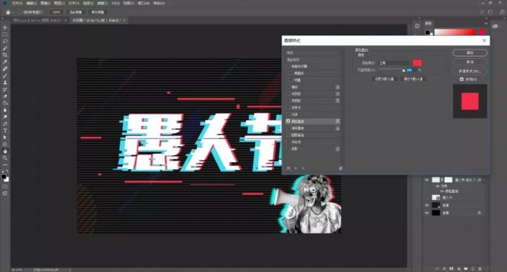Toggle 滚动所有窗口 checkbox in options bar

click(20, 12)
